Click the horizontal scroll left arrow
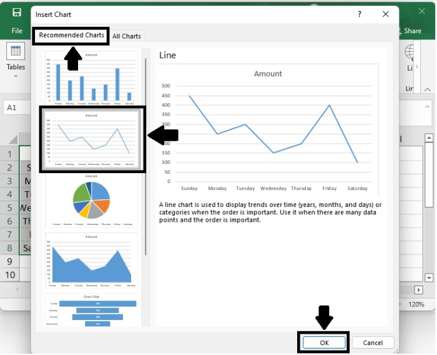Image resolution: width=437 pixels, height=355 pixels. [x=17, y=289]
